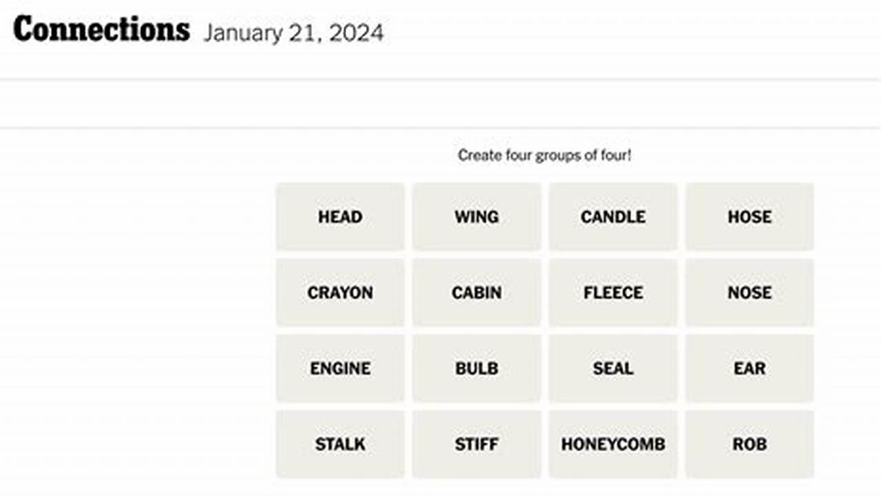
Task: Select the EAR word card
Action: tap(750, 368)
